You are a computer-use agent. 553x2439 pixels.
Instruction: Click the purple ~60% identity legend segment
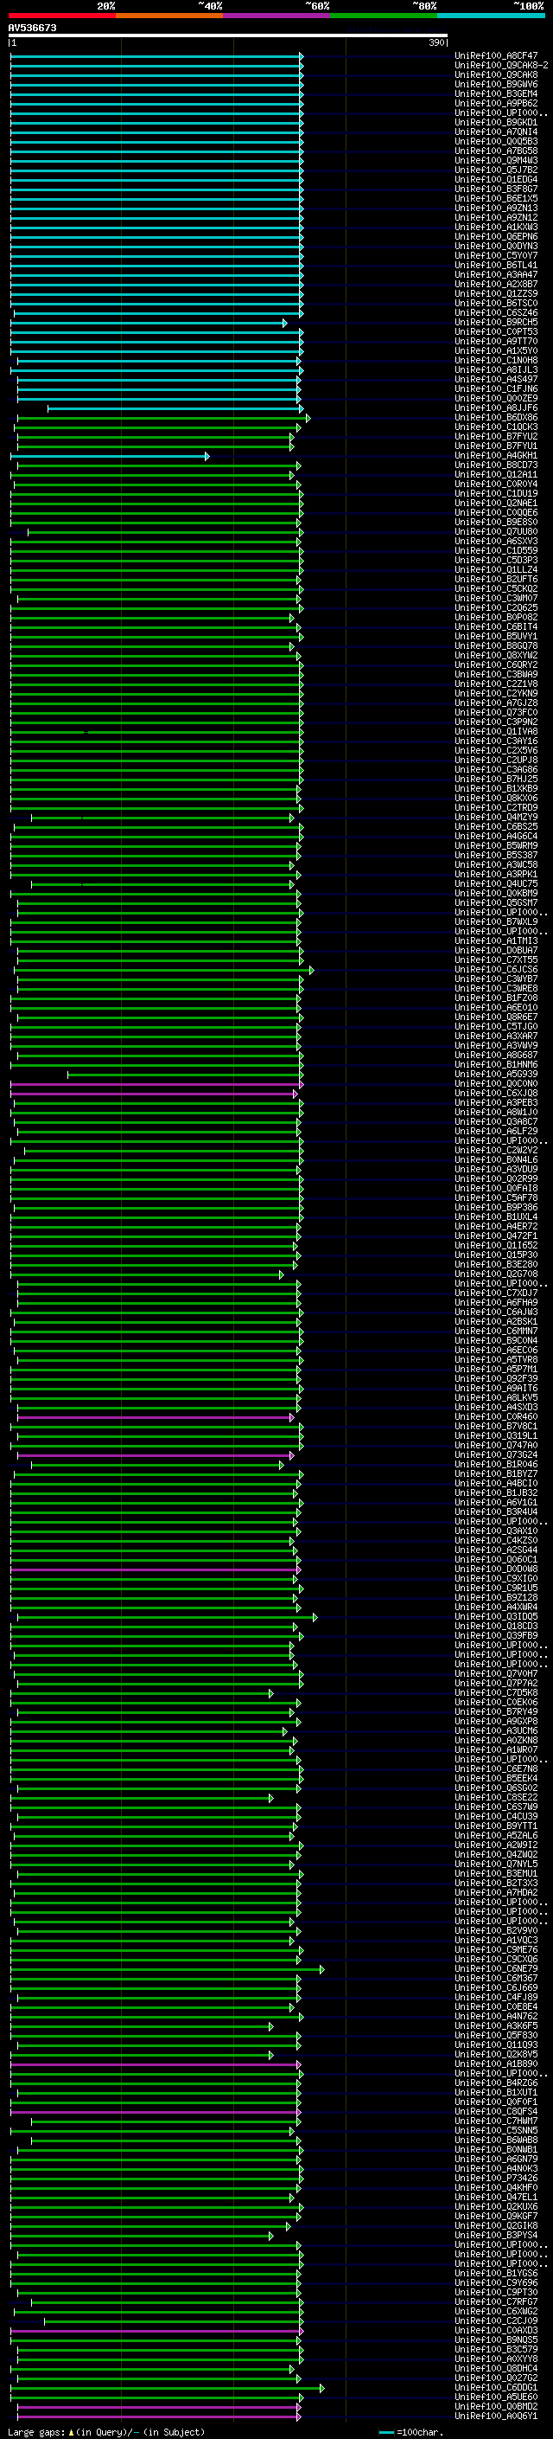pos(277,16)
